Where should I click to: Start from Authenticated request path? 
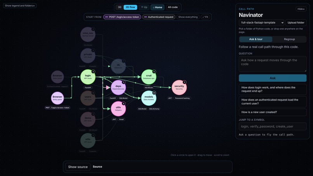click(159, 17)
